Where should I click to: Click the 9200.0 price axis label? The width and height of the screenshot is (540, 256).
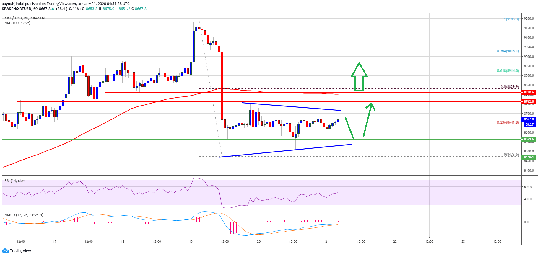pos(529,19)
